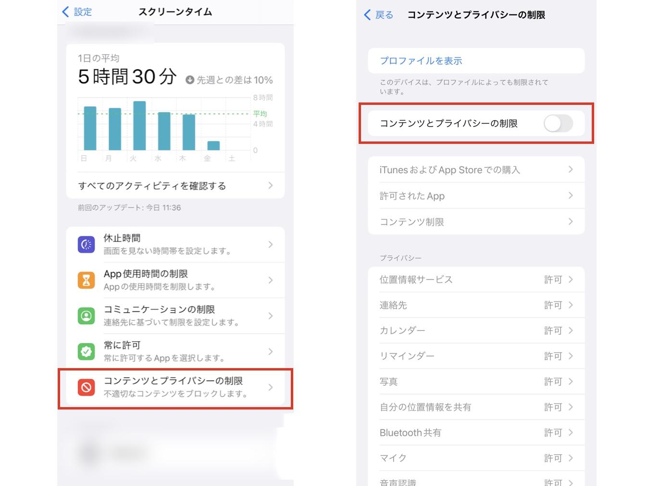The height and width of the screenshot is (486, 648).
Task: Tap the 常に許可 green checkmark icon
Action: (86, 352)
